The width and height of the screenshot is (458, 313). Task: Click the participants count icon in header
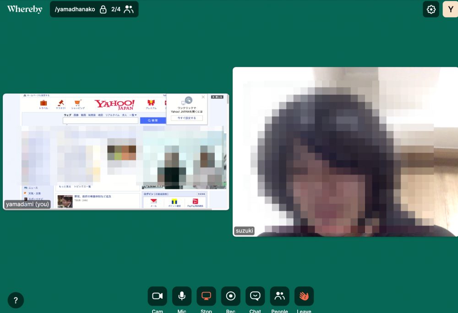pyautogui.click(x=129, y=9)
